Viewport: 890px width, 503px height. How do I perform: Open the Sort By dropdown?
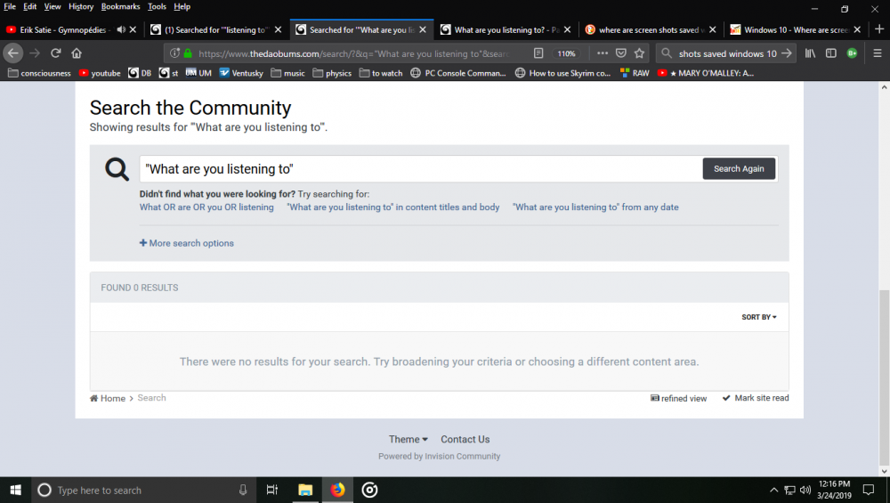[x=759, y=317]
